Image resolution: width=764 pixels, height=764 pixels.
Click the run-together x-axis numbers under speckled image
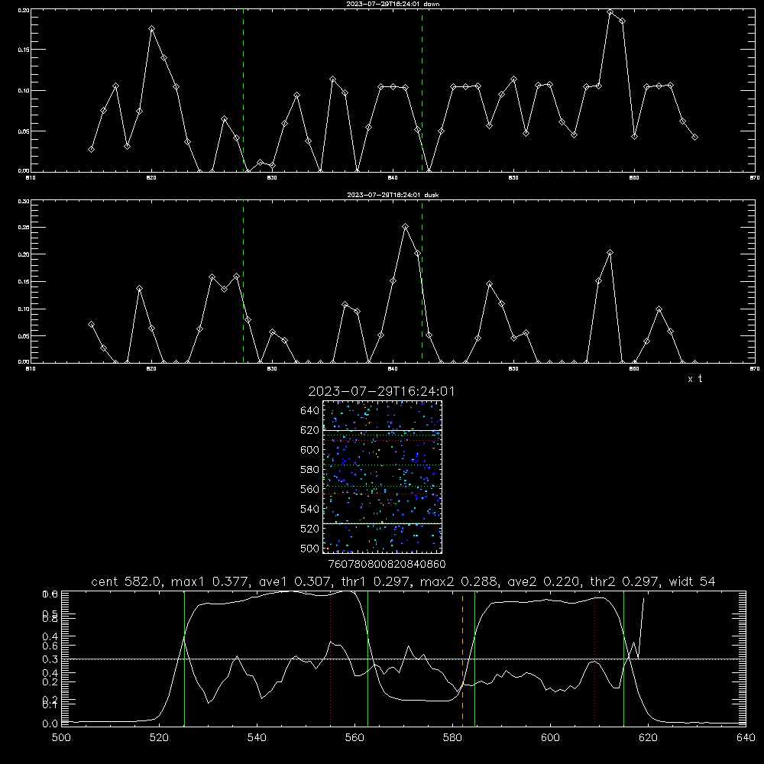click(387, 565)
